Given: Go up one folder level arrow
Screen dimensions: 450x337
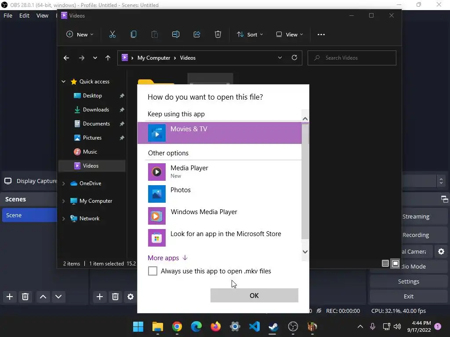Looking at the screenshot, I should tap(108, 58).
